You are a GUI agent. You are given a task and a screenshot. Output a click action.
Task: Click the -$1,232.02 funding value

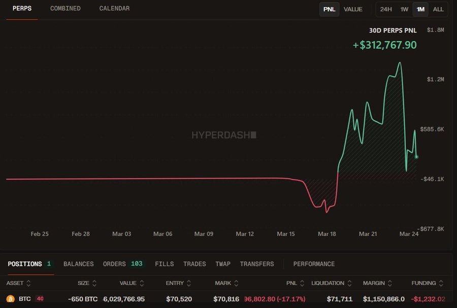pos(428,299)
